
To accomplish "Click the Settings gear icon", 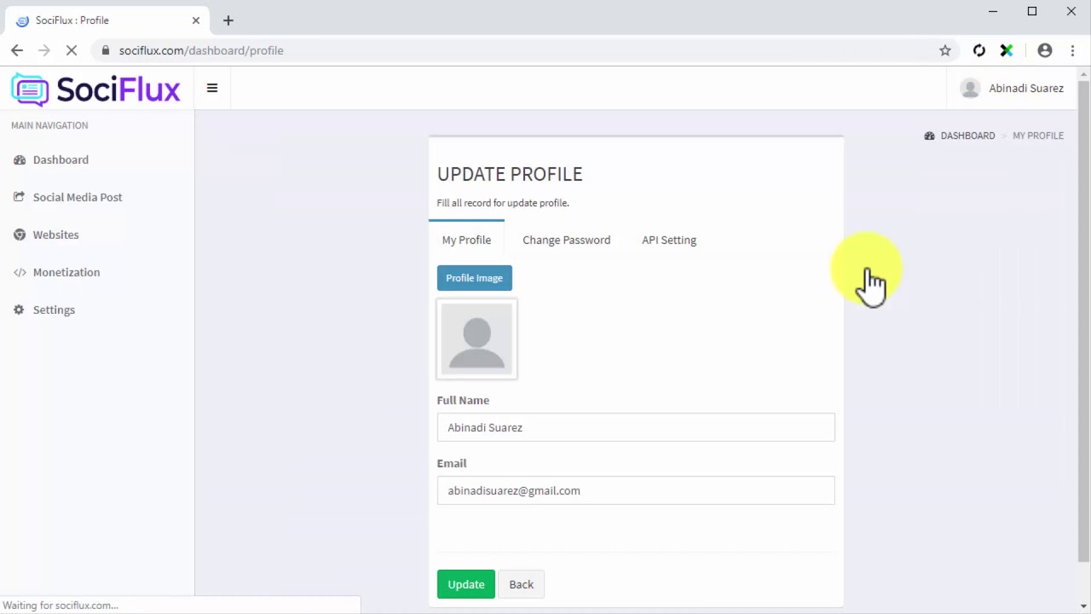I will [x=20, y=310].
